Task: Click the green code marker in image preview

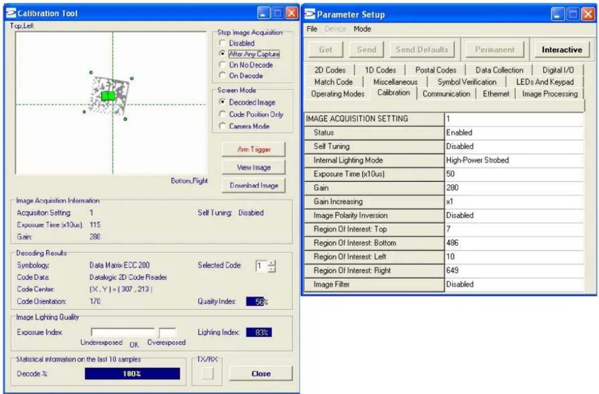Action: click(108, 95)
